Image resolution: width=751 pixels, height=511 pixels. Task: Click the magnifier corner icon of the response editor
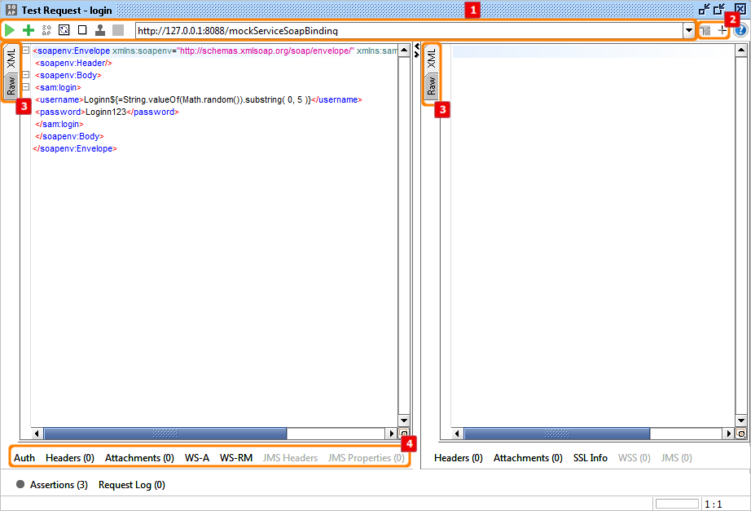(741, 434)
